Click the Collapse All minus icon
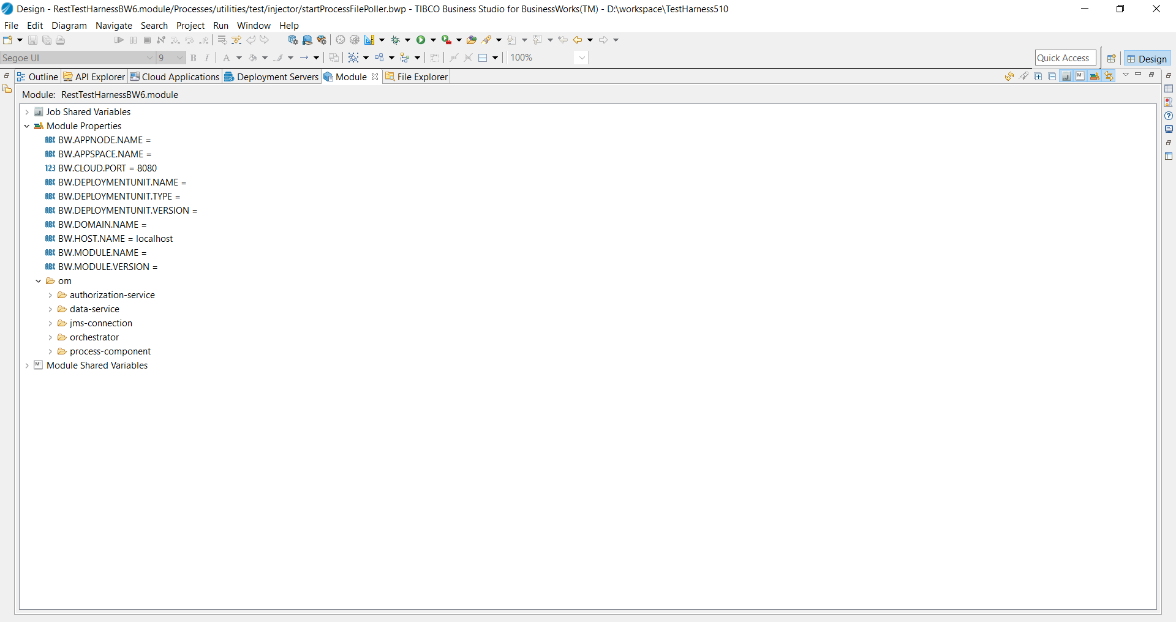 click(x=1052, y=77)
